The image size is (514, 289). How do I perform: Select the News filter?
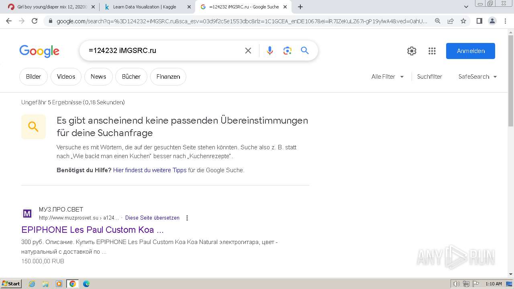click(98, 77)
